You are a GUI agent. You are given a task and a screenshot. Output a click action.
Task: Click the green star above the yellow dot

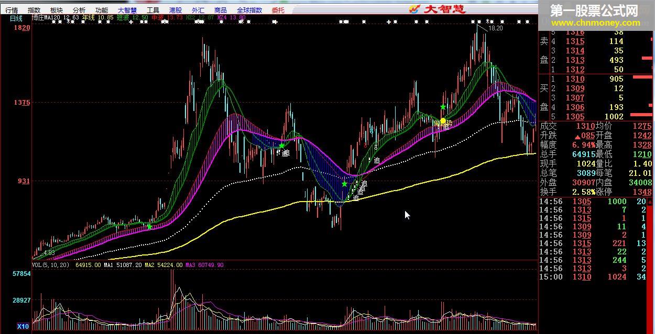click(443, 107)
